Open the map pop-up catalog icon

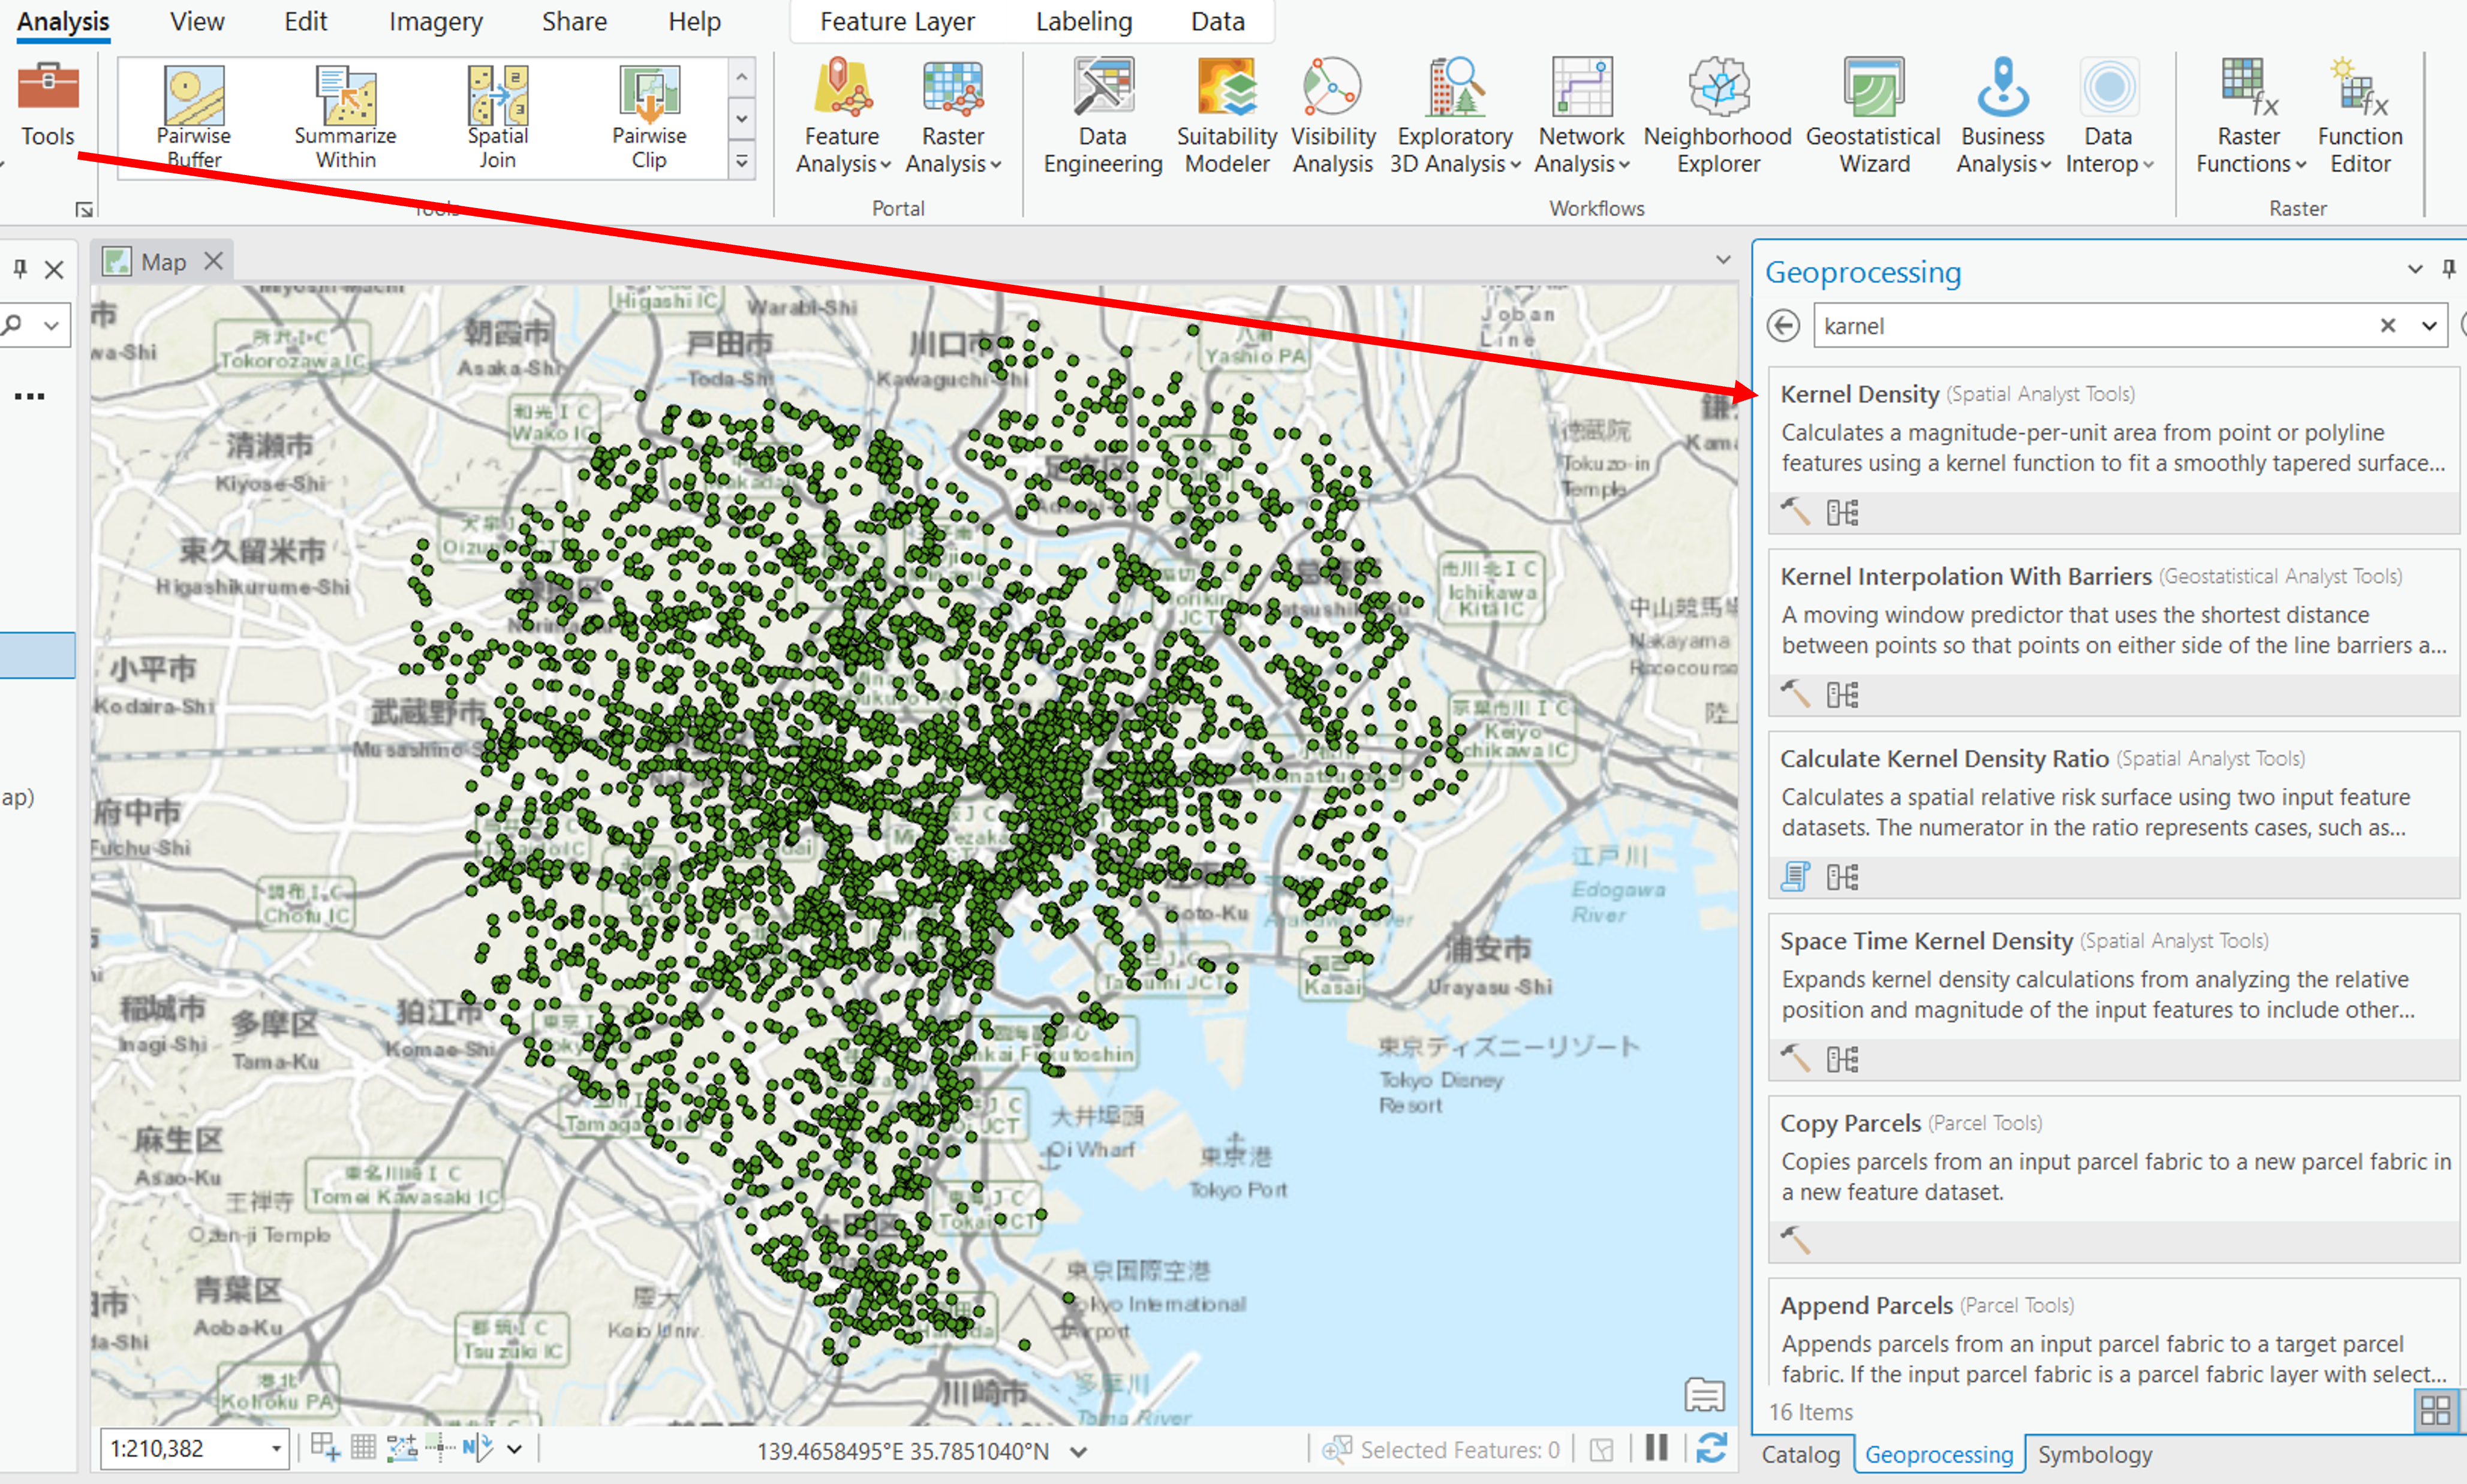point(1704,1394)
